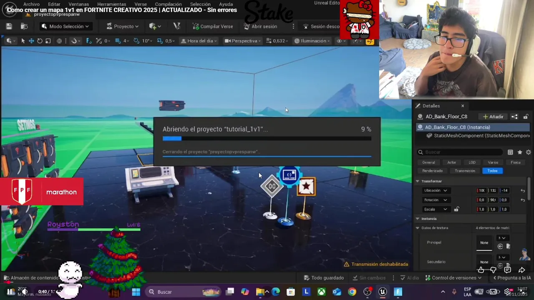This screenshot has height=300, width=534.
Task: Click the blueprint hierarchy icon beside Añadir
Action: (x=514, y=117)
